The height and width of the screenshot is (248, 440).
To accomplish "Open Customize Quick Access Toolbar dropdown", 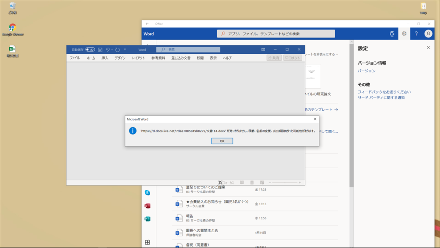I will click(x=125, y=49).
